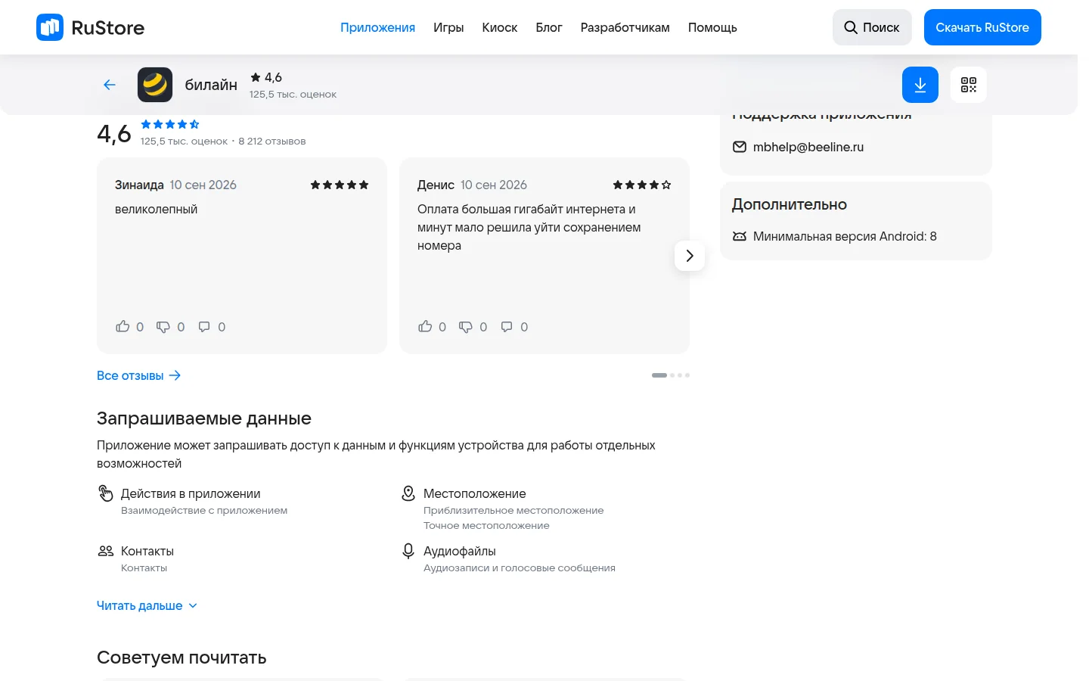Like Денис's review with thumbs up
The image size is (1089, 681).
click(x=425, y=327)
